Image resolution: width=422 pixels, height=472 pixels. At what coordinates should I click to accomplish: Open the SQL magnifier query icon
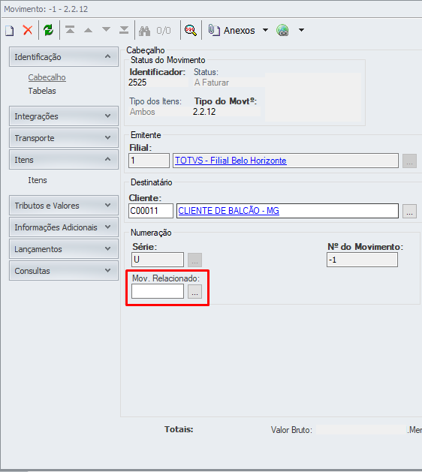coord(191,30)
